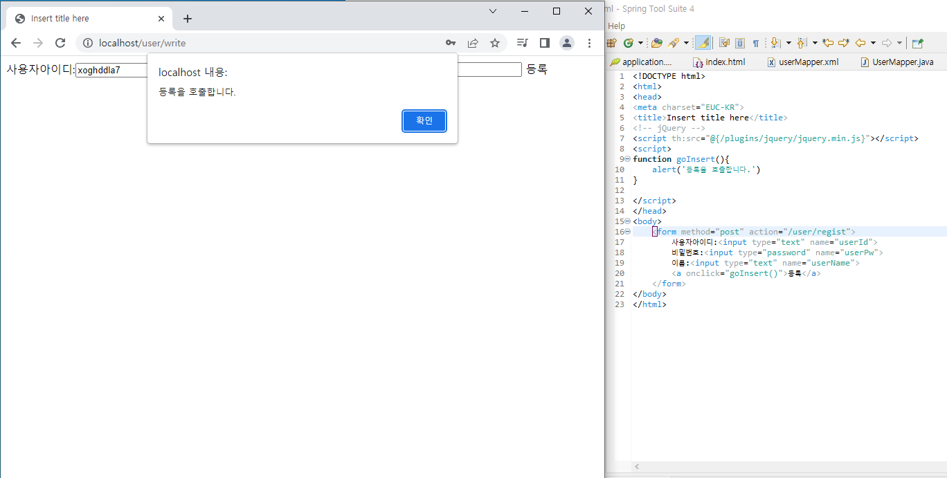Click the alert call on line 10

click(706, 169)
